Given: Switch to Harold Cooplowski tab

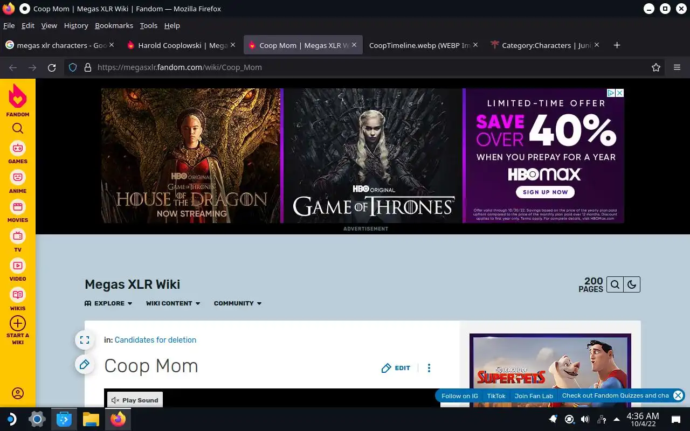Looking at the screenshot, I should 182,45.
